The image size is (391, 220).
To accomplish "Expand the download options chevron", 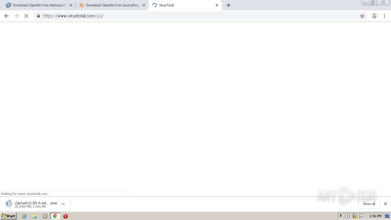I will pos(63,204).
